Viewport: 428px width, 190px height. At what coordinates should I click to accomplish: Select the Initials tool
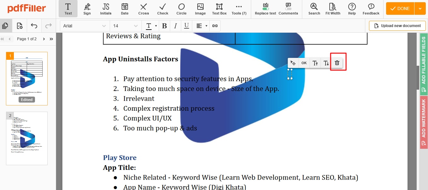click(106, 9)
